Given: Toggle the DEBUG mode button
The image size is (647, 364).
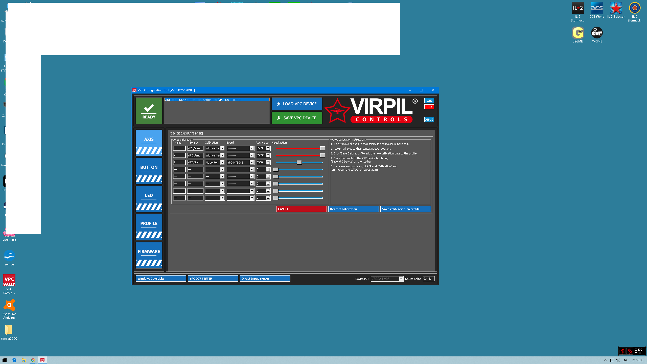Looking at the screenshot, I should [x=429, y=120].
